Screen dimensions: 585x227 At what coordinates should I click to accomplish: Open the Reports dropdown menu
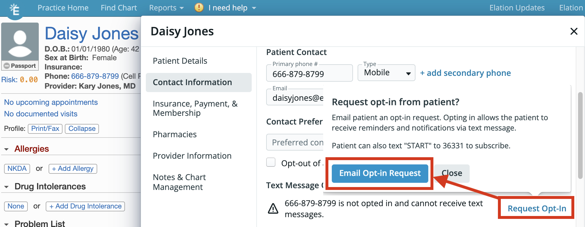coord(166,8)
